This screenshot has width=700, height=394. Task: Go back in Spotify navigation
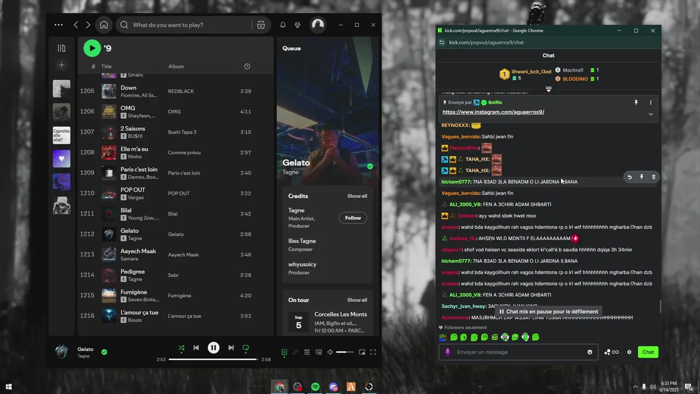[x=76, y=25]
